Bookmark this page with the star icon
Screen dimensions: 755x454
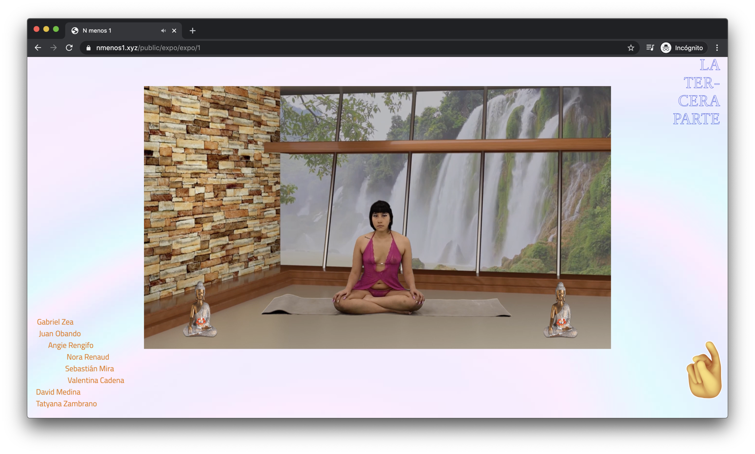(x=631, y=48)
